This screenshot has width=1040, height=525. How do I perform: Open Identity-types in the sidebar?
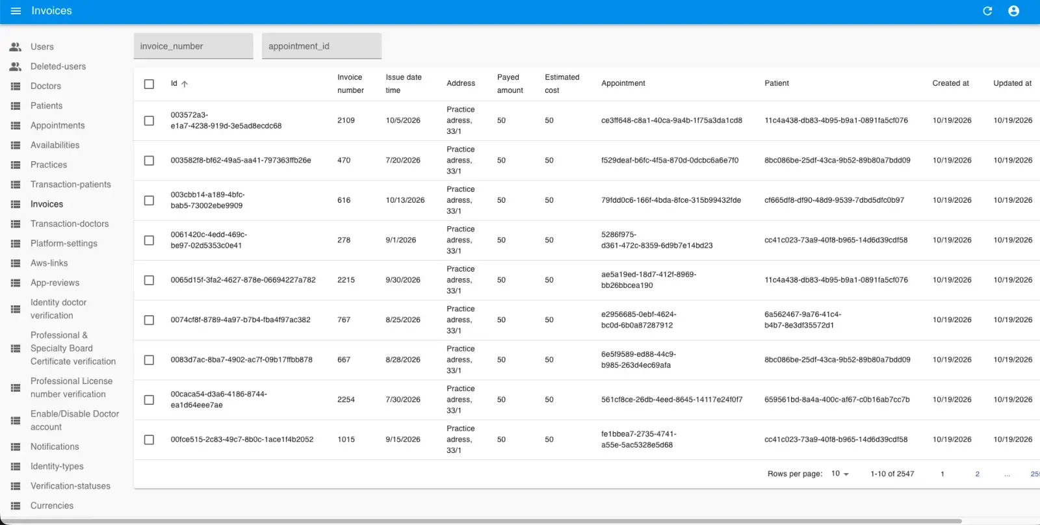pos(57,467)
